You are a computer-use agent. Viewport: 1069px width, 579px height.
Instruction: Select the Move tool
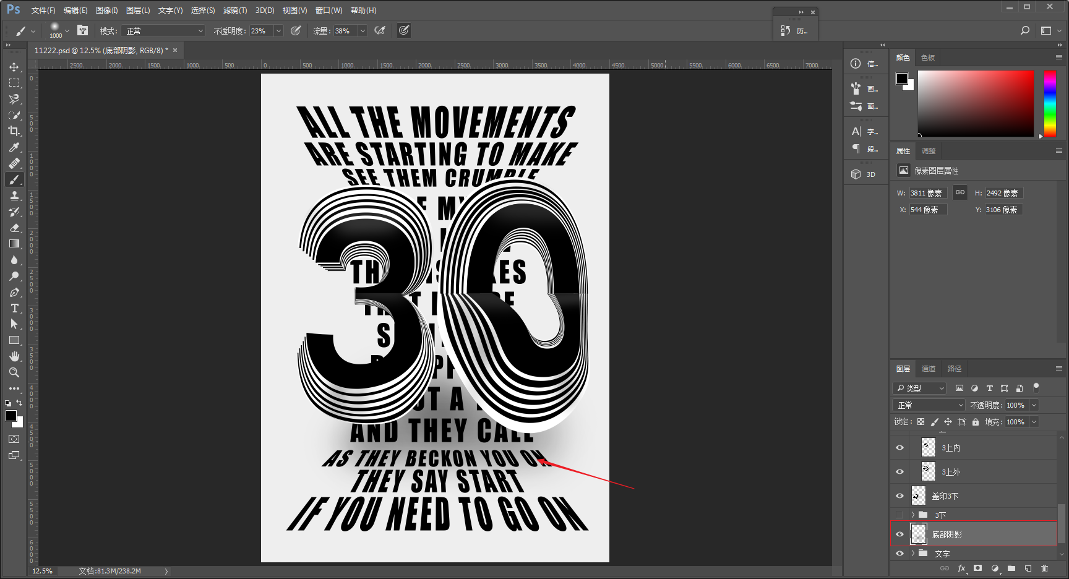14,67
